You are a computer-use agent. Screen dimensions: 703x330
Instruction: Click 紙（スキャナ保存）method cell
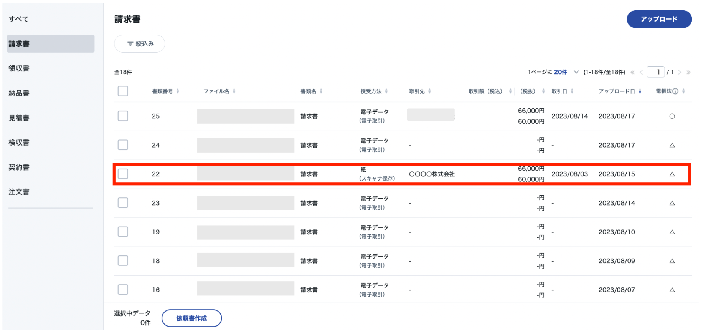377,174
